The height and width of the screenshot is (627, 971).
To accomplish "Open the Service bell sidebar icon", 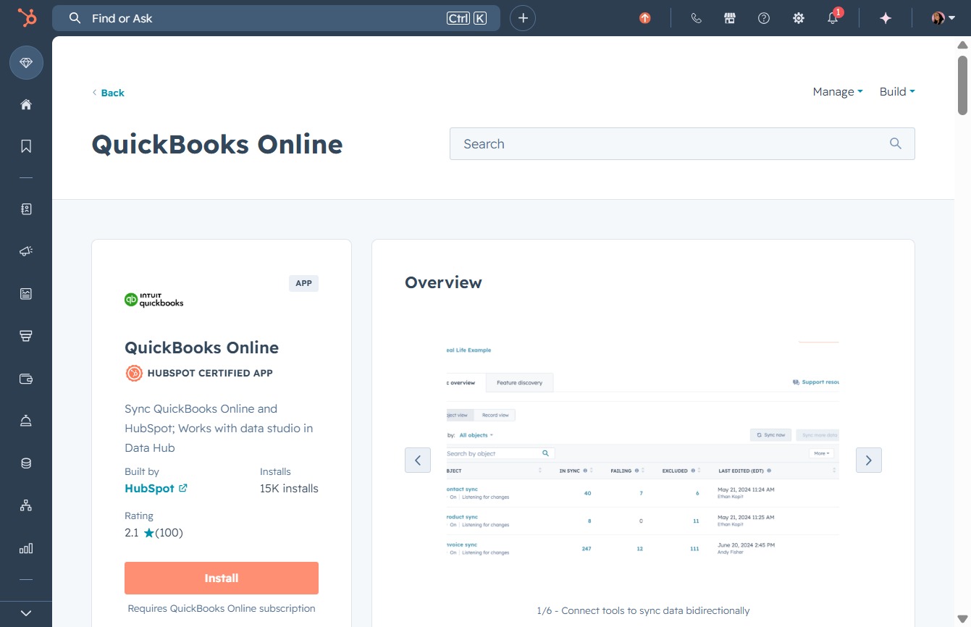I will tap(26, 421).
